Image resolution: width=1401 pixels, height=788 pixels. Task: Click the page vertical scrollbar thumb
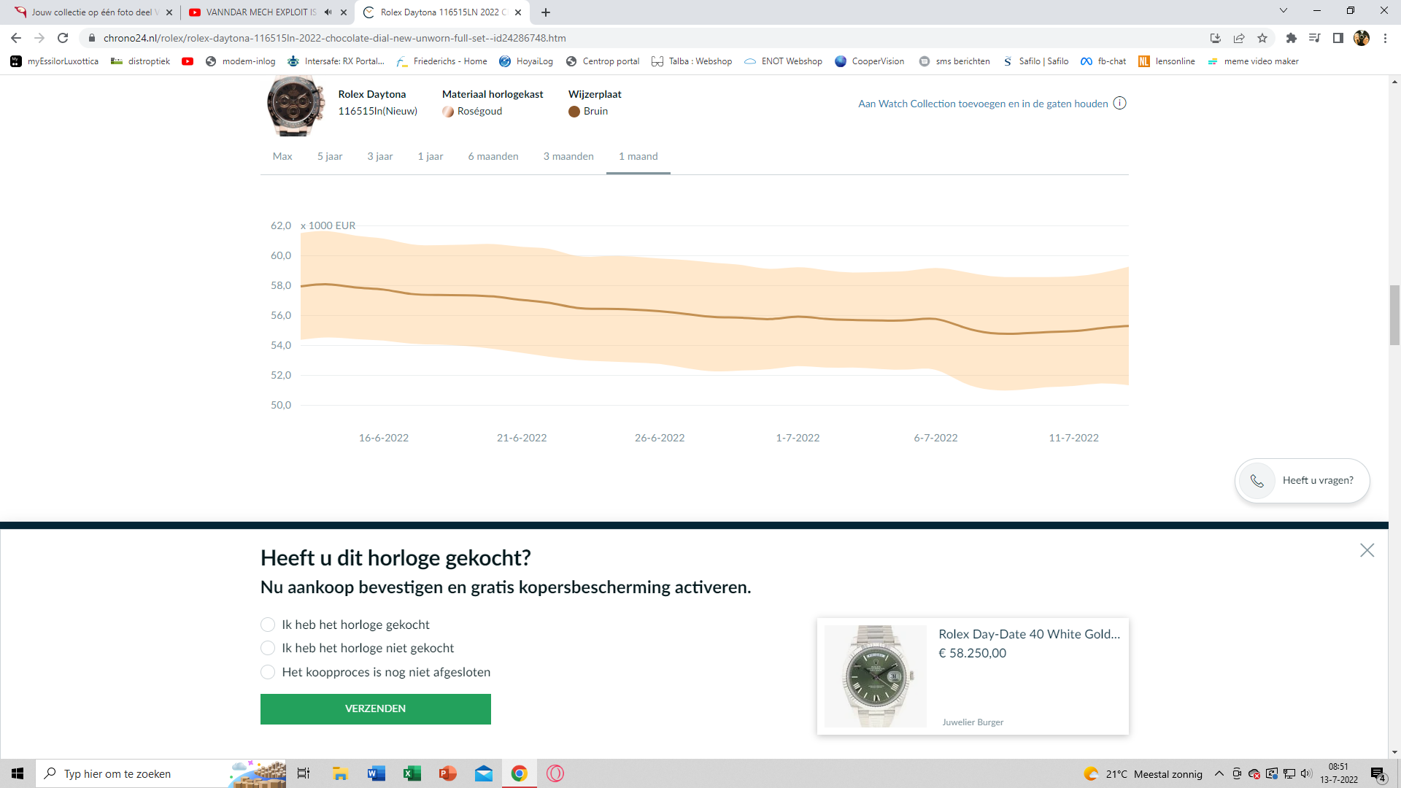(1394, 315)
